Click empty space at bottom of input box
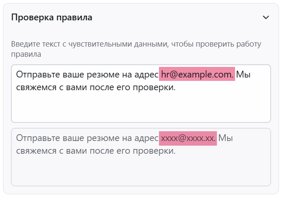This screenshot has height=199, width=282. [141, 109]
